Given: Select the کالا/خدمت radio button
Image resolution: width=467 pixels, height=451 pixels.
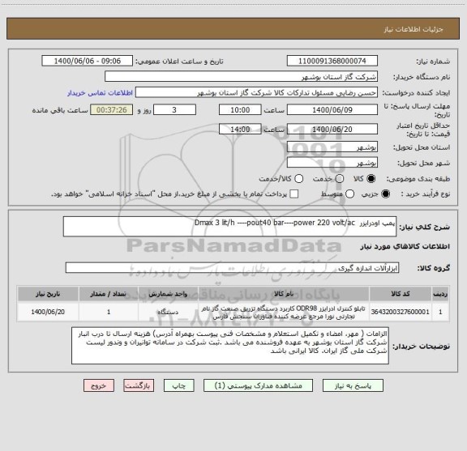Looking at the screenshot, I should (x=298, y=179).
